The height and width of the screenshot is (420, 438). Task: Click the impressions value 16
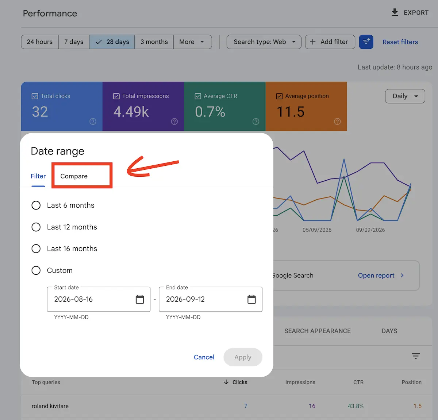click(x=312, y=406)
